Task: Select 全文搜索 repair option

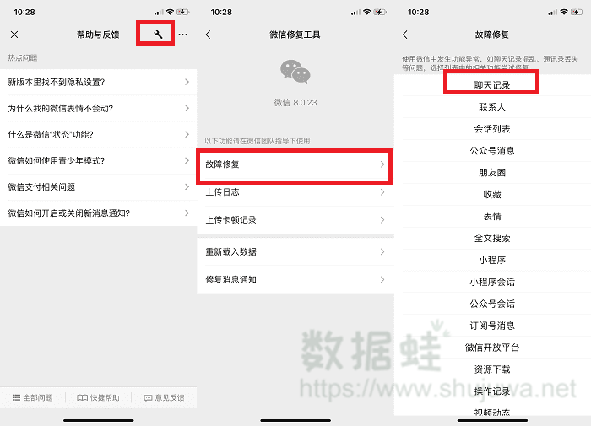Action: click(492, 238)
